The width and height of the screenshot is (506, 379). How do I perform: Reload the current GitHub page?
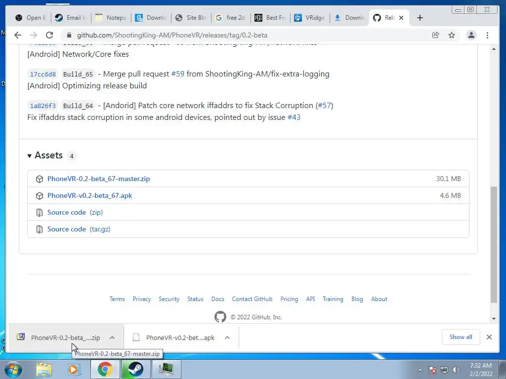coord(49,35)
